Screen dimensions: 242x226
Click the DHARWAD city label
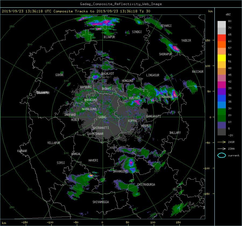click(x=70, y=115)
